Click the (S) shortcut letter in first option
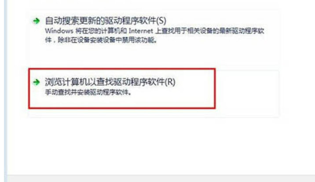This screenshot has width=315, height=182. coord(161,21)
